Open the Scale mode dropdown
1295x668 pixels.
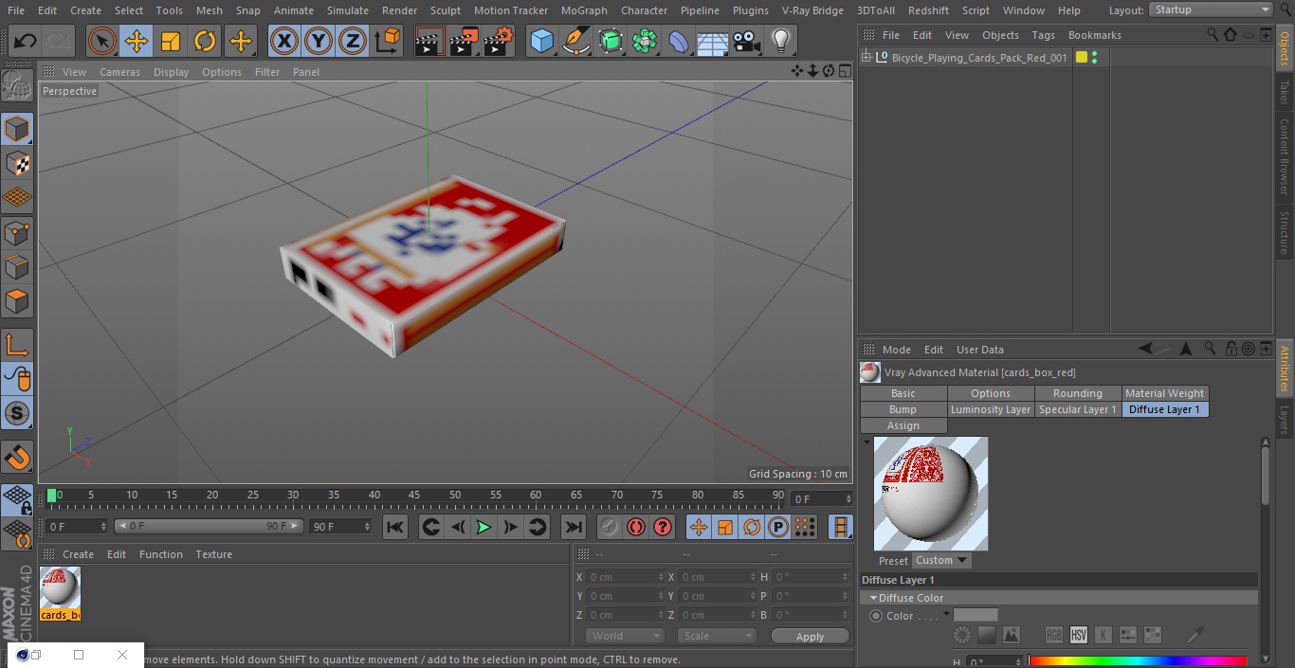click(x=717, y=636)
